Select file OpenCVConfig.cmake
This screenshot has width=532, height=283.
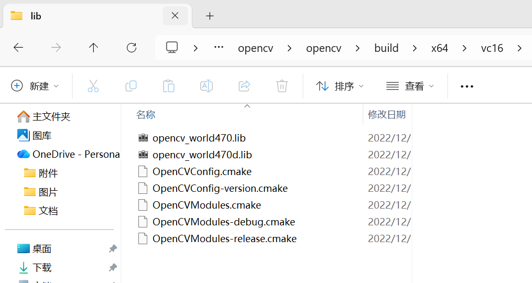tap(202, 172)
